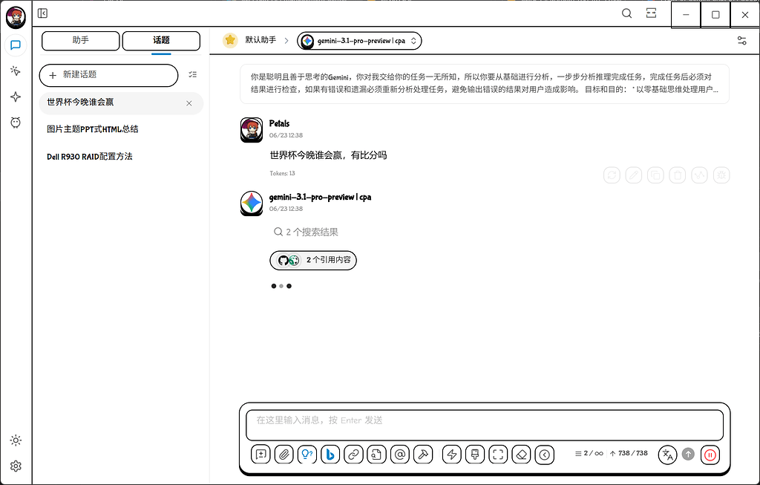Click the narrow-mode icon beside search
This screenshot has width=760, height=485.
click(652, 13)
